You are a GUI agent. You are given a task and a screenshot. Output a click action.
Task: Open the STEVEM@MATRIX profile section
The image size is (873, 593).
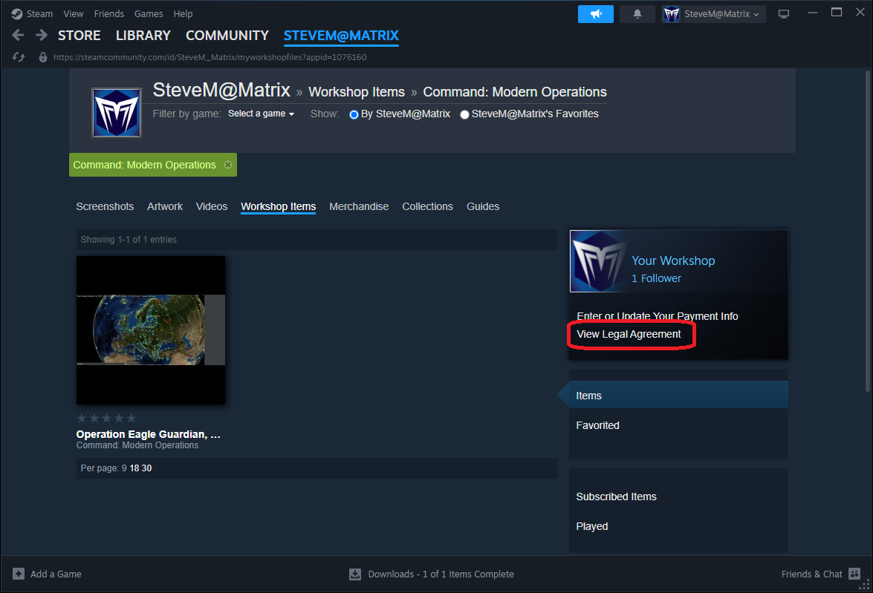pyautogui.click(x=341, y=36)
